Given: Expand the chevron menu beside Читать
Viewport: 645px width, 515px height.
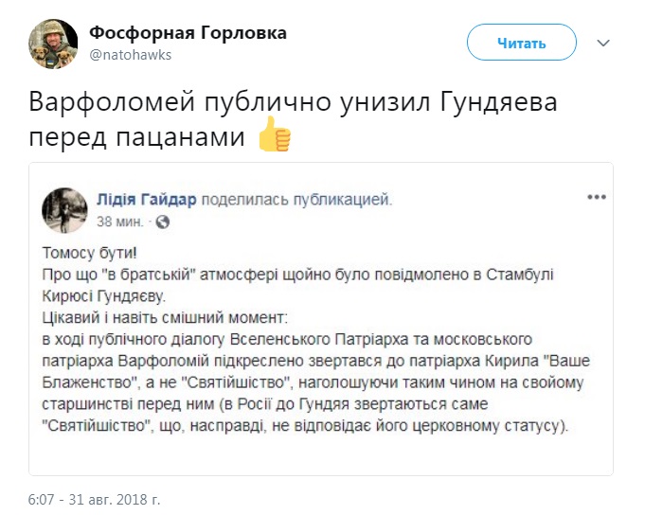Looking at the screenshot, I should click(x=603, y=43).
